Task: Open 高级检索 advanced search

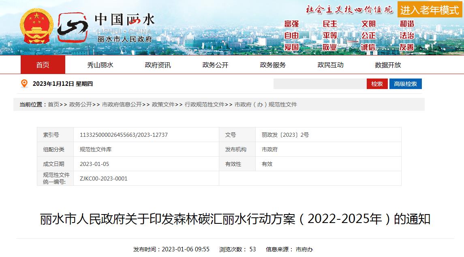Action: (405, 84)
